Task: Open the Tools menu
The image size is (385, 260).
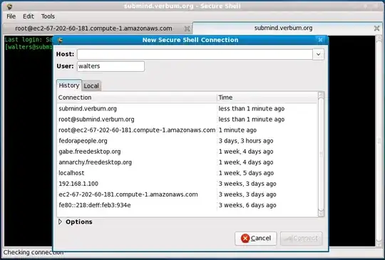Action: [48, 16]
